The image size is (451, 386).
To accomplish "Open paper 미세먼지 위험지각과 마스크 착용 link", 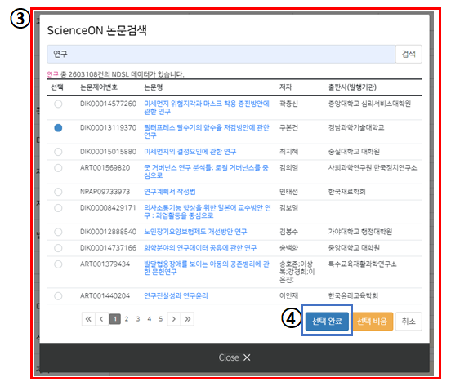I will pos(207,108).
